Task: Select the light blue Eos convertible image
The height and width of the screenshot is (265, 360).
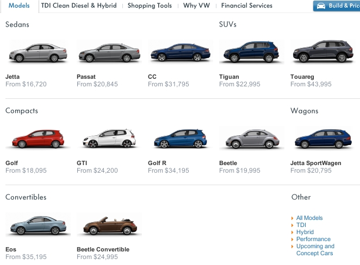Action: pyautogui.click(x=38, y=225)
